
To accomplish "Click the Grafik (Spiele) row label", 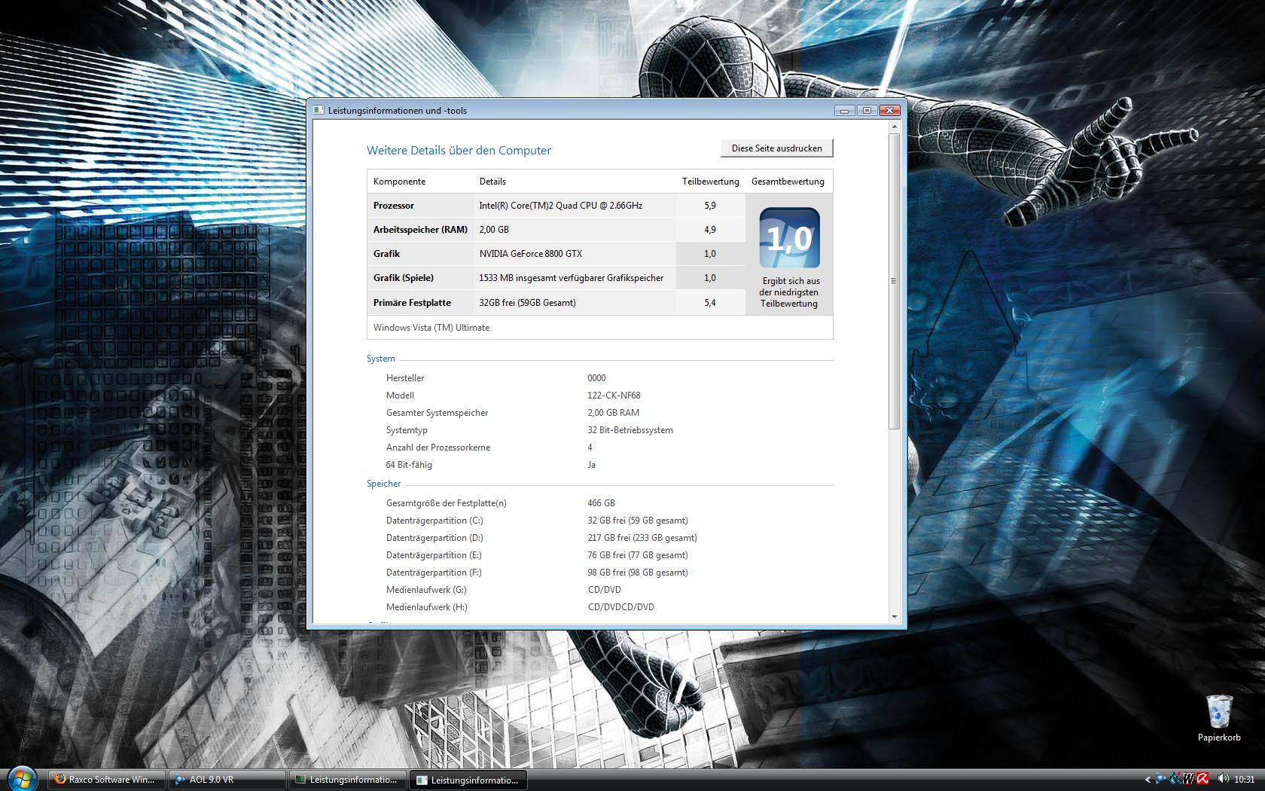I will [x=404, y=278].
